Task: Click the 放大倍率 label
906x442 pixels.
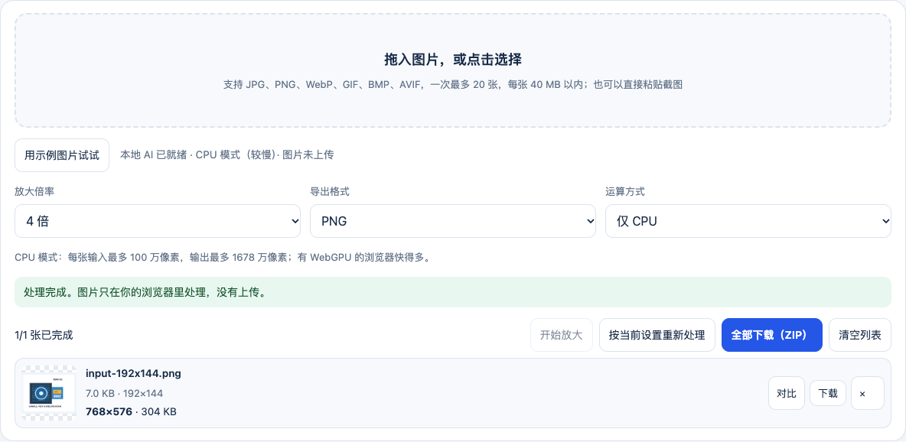Action: pyautogui.click(x=34, y=193)
